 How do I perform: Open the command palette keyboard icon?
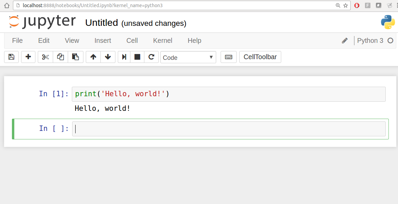[228, 57]
